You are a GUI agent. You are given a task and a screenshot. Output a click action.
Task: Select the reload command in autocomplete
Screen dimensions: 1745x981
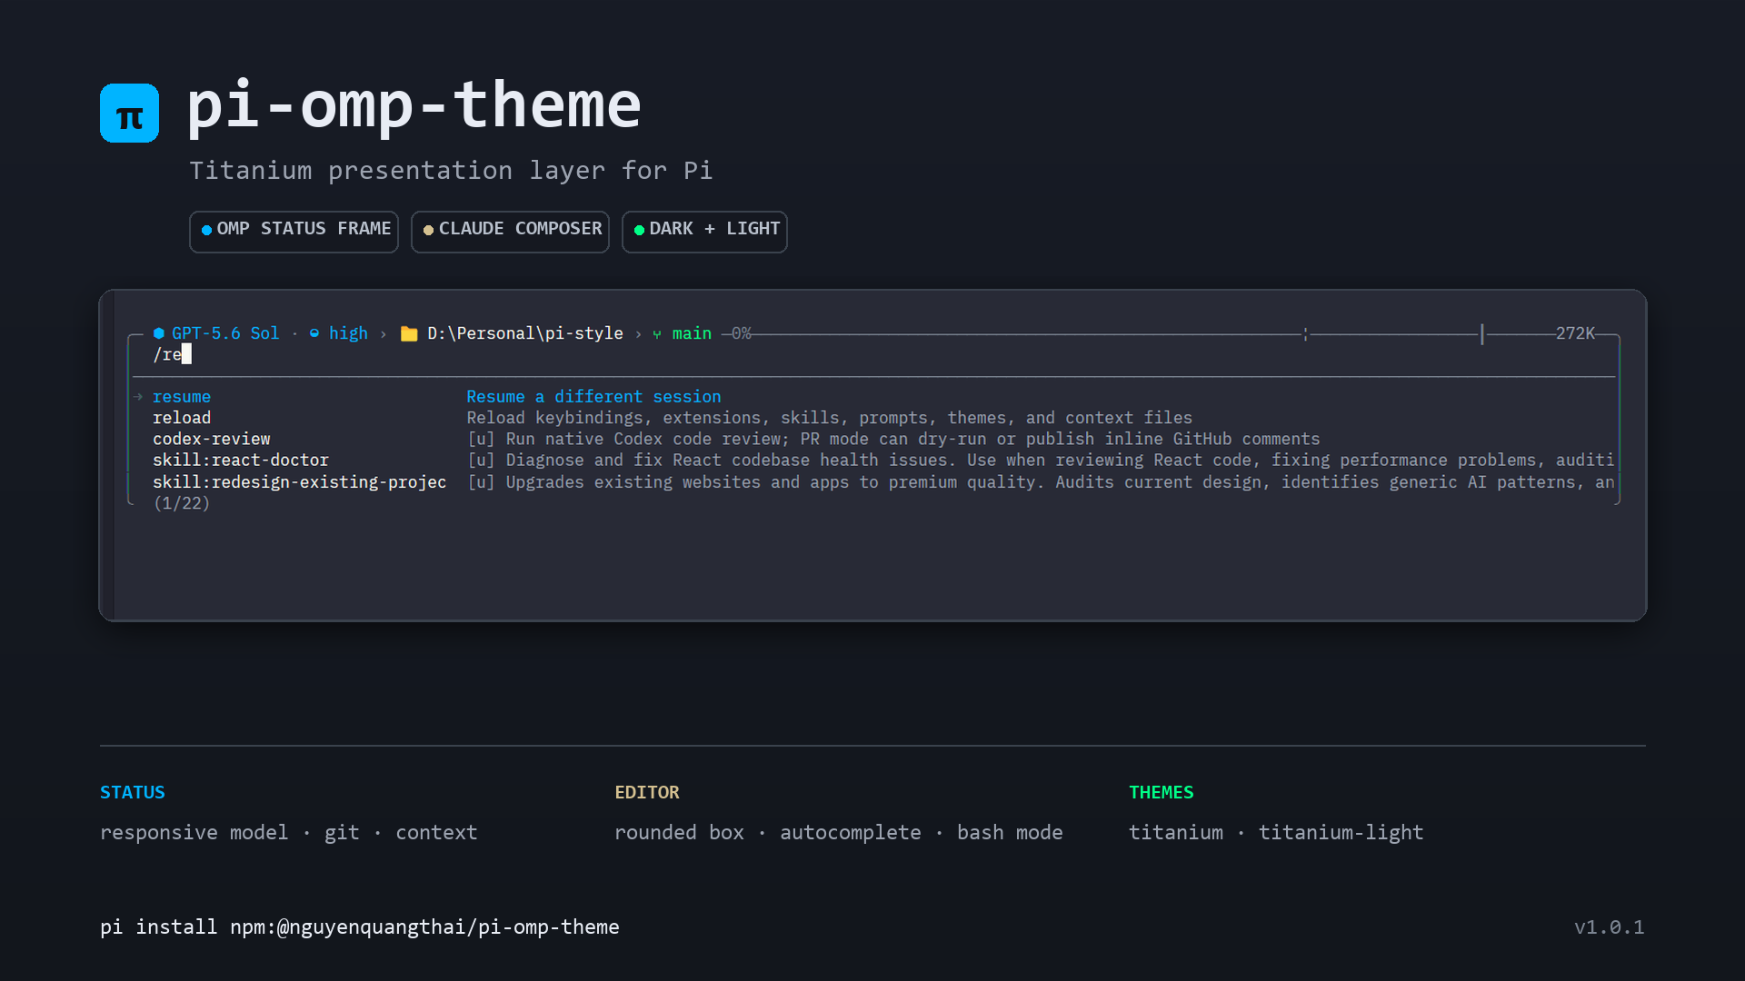click(x=182, y=418)
